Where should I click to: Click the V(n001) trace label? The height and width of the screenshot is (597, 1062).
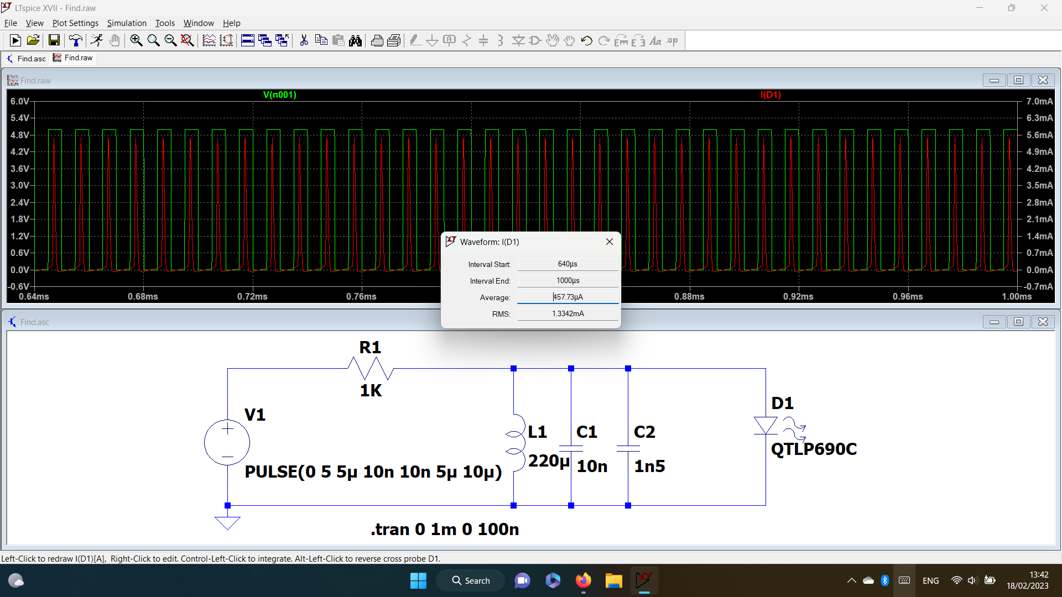pyautogui.click(x=280, y=95)
